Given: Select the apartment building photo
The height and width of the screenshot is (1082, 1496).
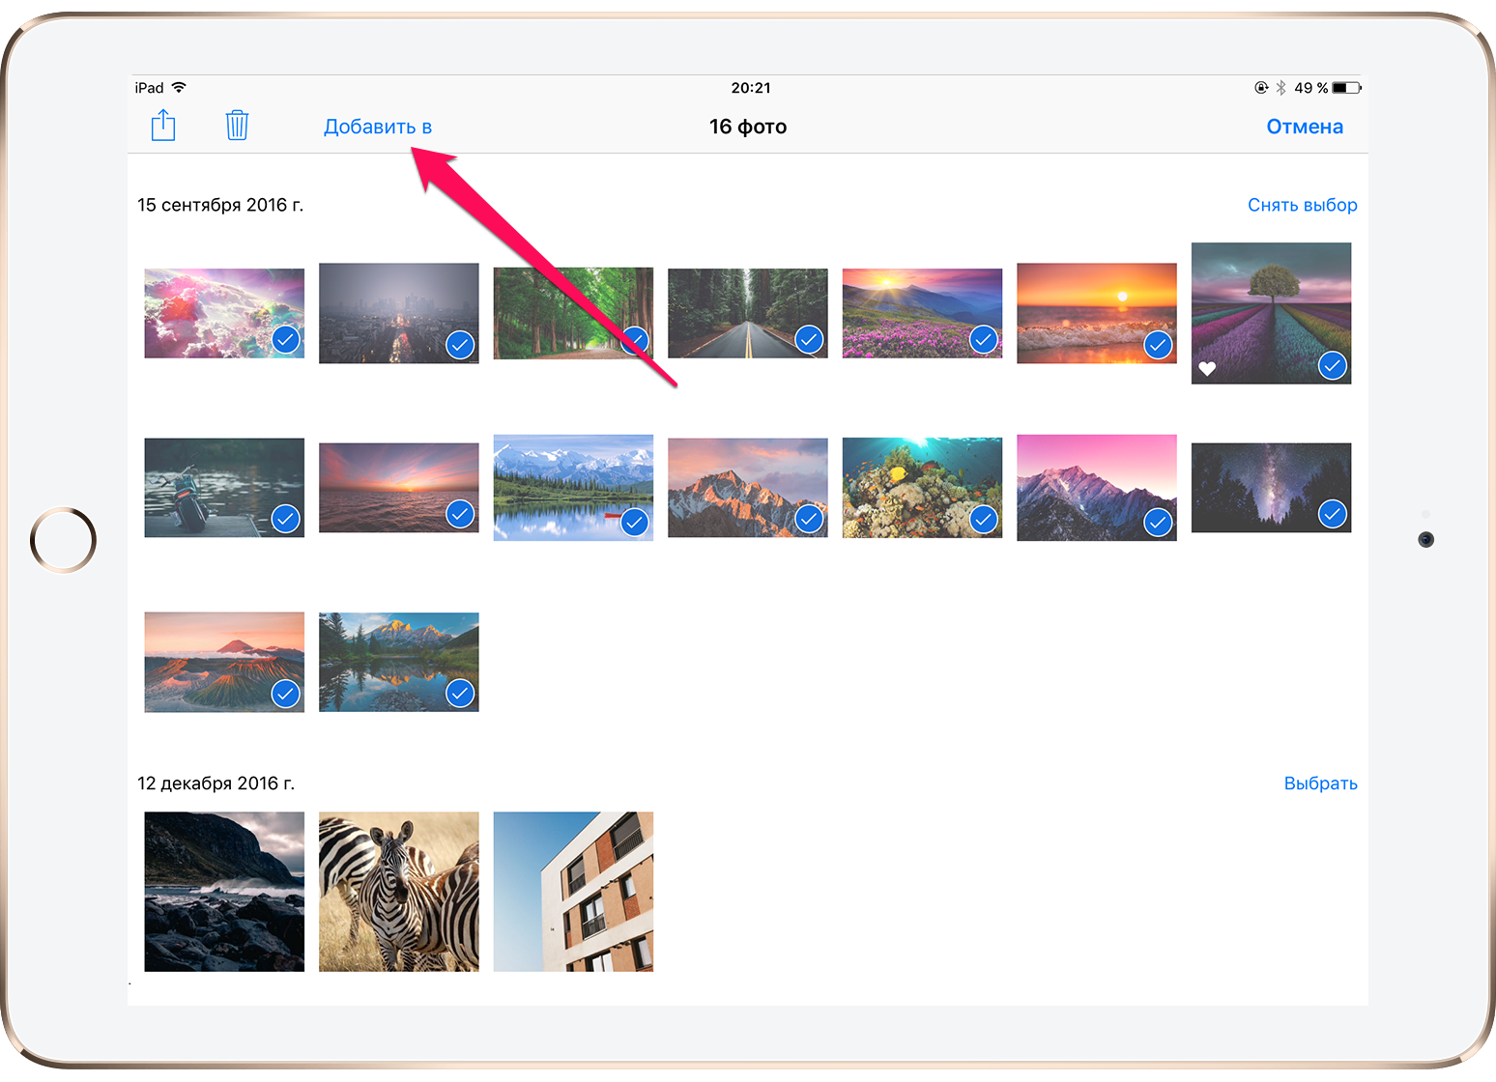Looking at the screenshot, I should (x=573, y=892).
